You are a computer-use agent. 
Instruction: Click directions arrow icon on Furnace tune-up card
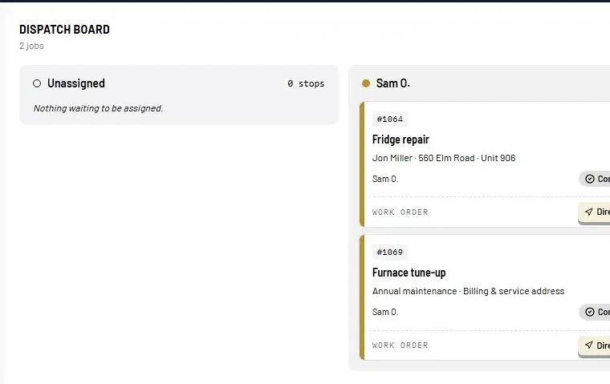coord(589,345)
